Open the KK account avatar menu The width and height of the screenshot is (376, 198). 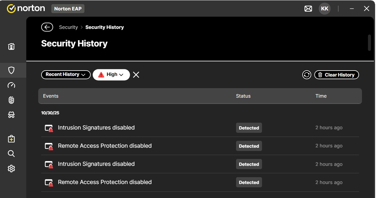point(325,9)
